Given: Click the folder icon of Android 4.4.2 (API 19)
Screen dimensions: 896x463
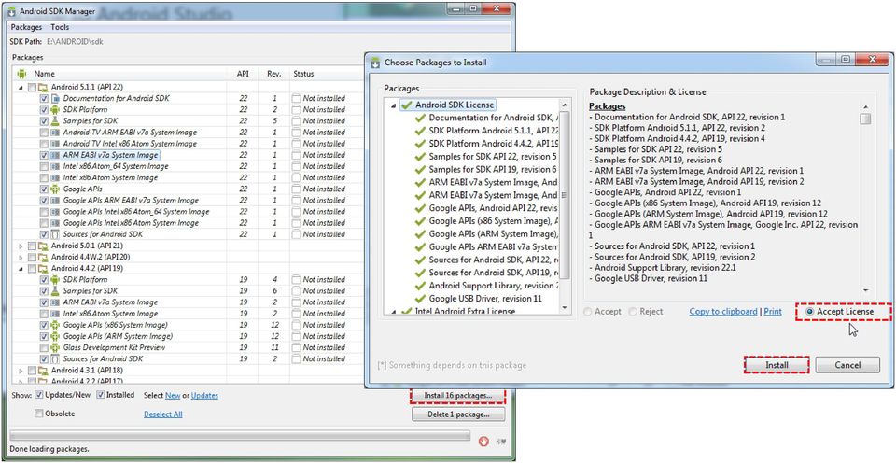Looking at the screenshot, I should click(43, 268).
